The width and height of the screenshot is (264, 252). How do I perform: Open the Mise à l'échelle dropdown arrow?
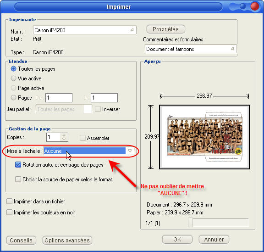tap(130, 151)
